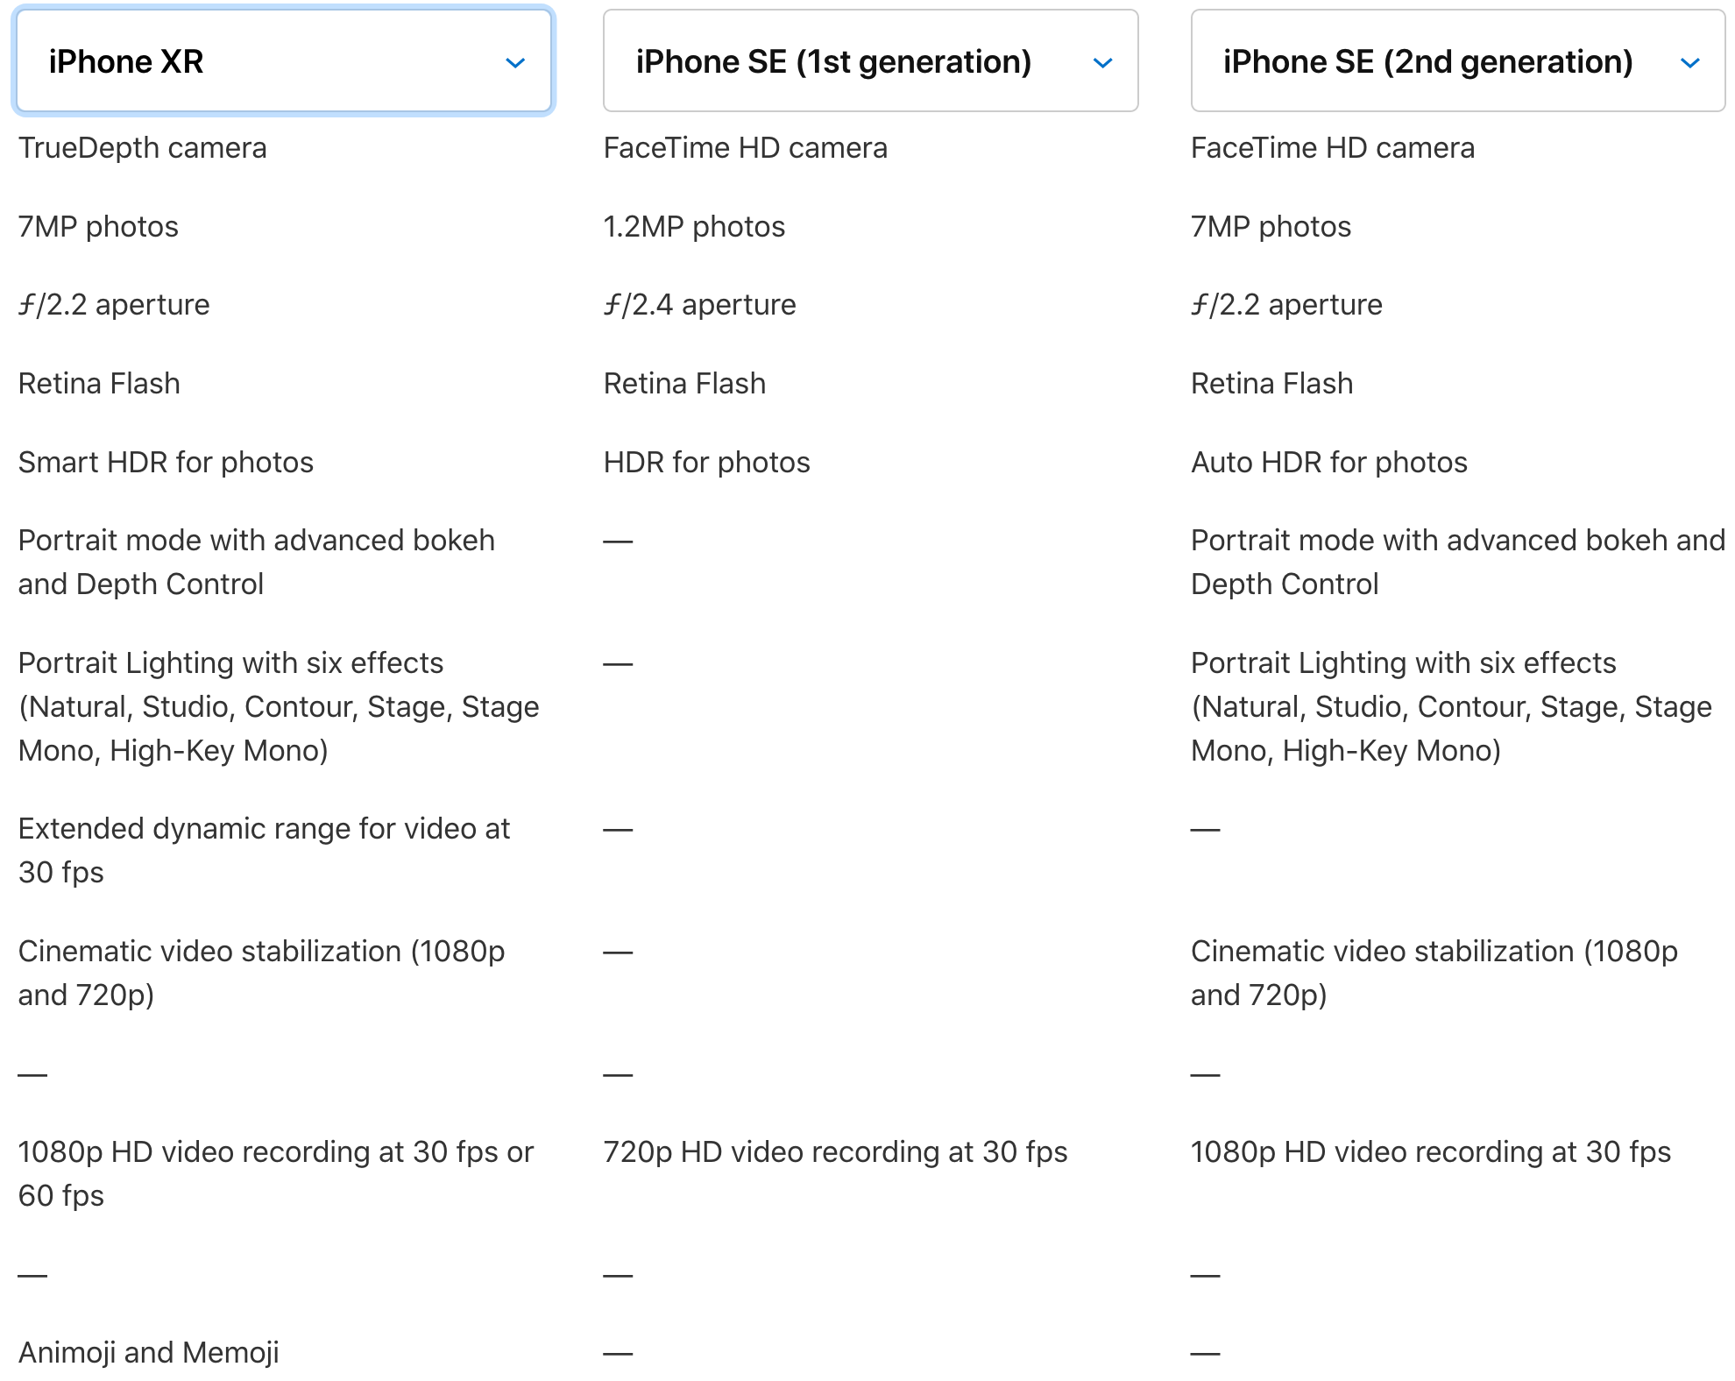Click 1080p recording at 30 fps or 60 fps
This screenshot has width=1735, height=1381.
(x=275, y=1173)
